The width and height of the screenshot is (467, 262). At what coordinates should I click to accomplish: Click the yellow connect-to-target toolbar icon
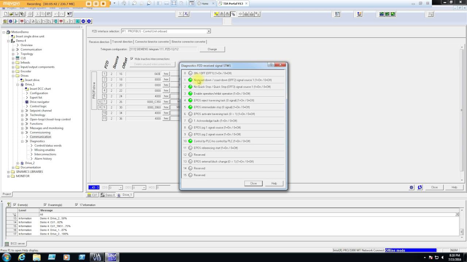(x=216, y=14)
